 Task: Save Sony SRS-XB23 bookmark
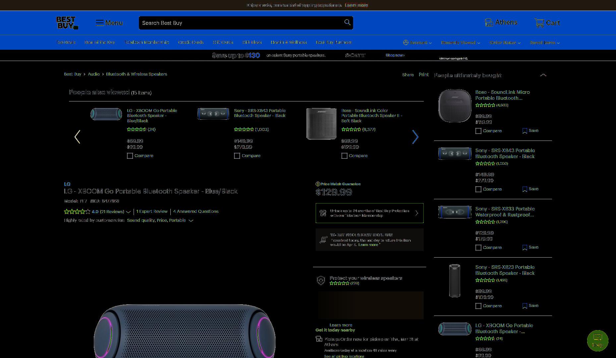pos(530,306)
